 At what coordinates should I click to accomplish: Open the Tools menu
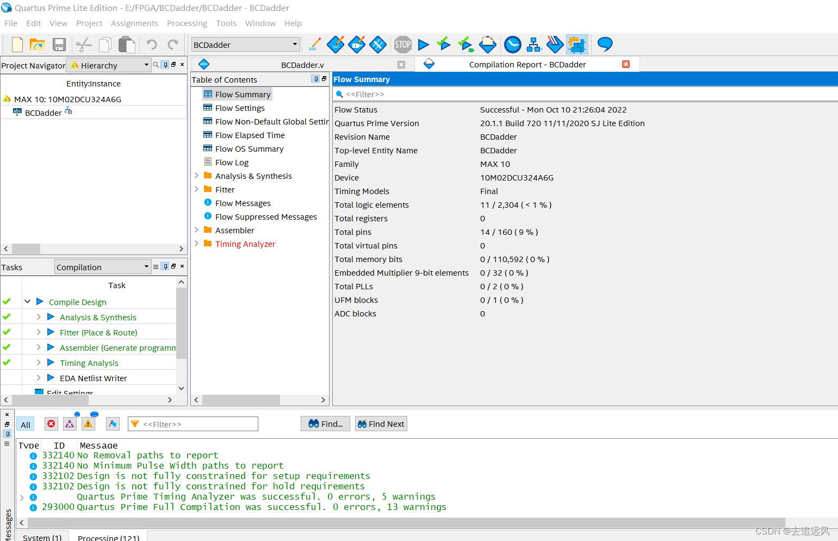click(226, 23)
